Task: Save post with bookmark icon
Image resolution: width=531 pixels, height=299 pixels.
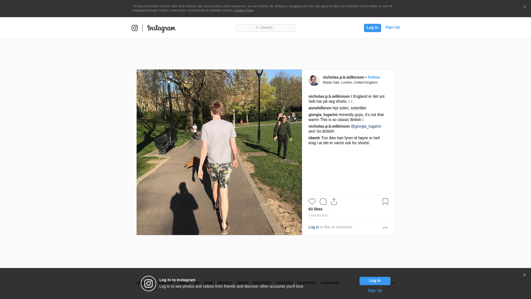Action: click(x=385, y=202)
